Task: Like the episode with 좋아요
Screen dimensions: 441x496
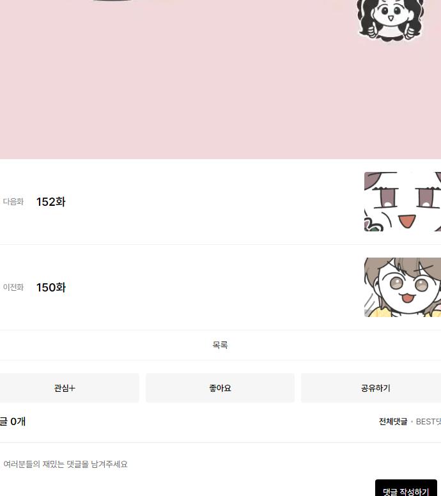Action: [220, 388]
